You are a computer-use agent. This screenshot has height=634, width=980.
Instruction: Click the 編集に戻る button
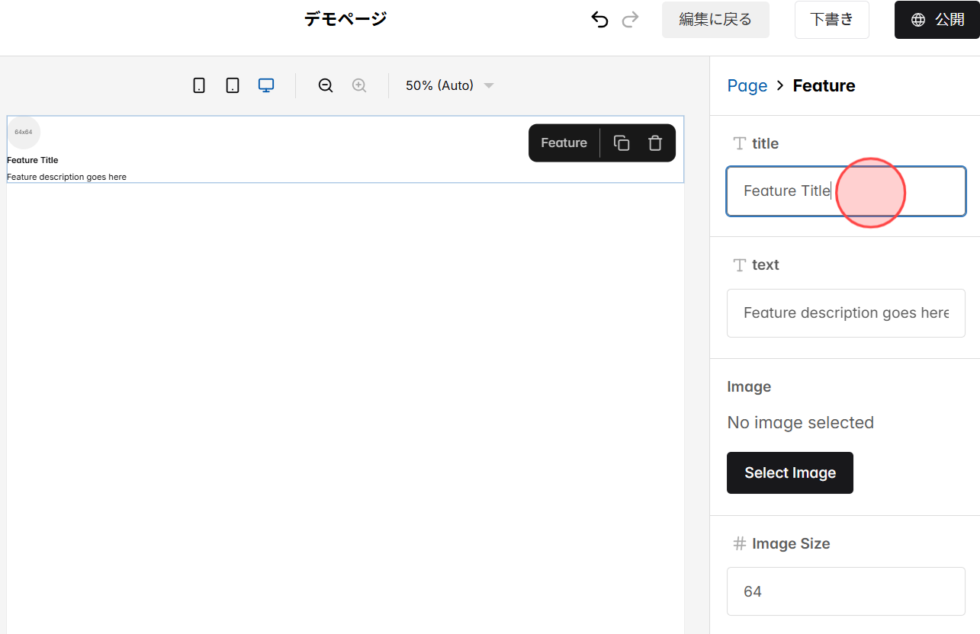715,19
